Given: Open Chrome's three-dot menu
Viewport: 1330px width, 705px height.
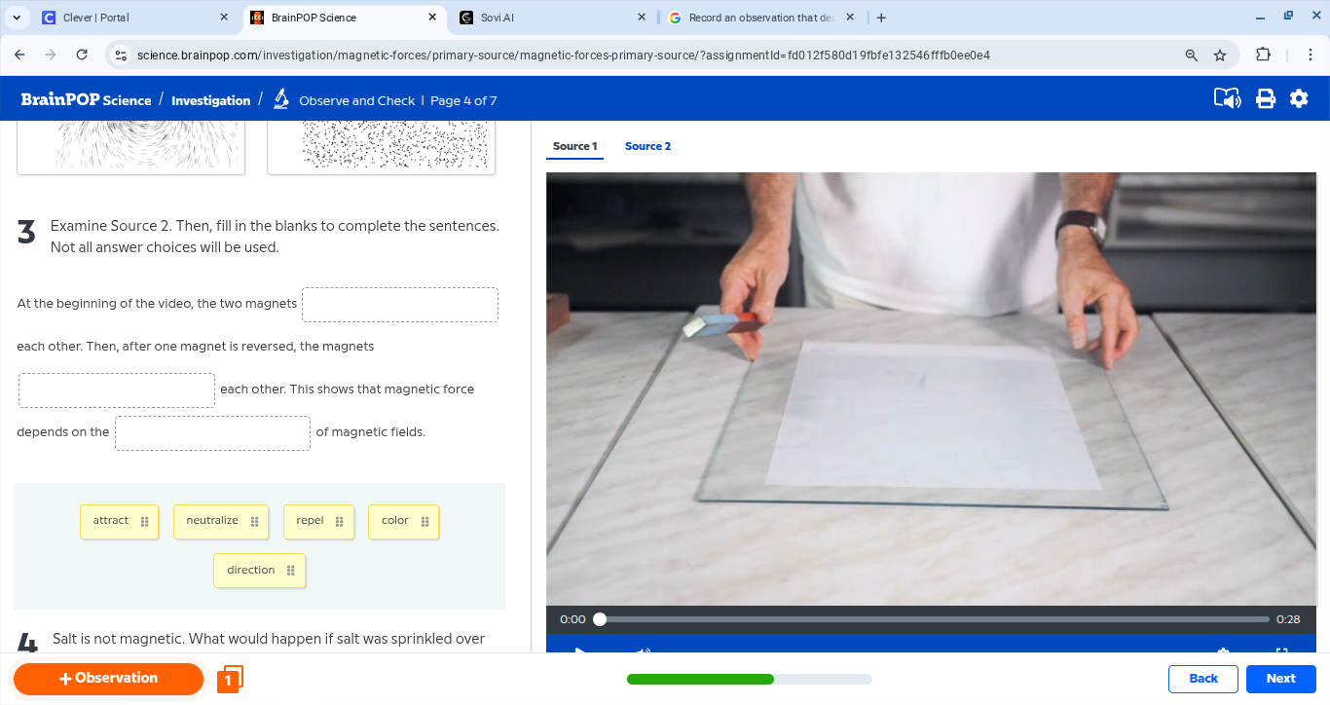Looking at the screenshot, I should pyautogui.click(x=1312, y=56).
